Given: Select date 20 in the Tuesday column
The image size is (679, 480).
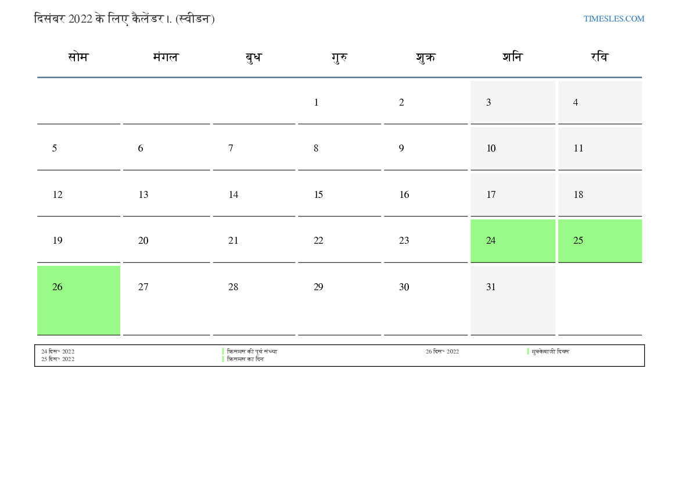Looking at the screenshot, I should coord(143,241).
